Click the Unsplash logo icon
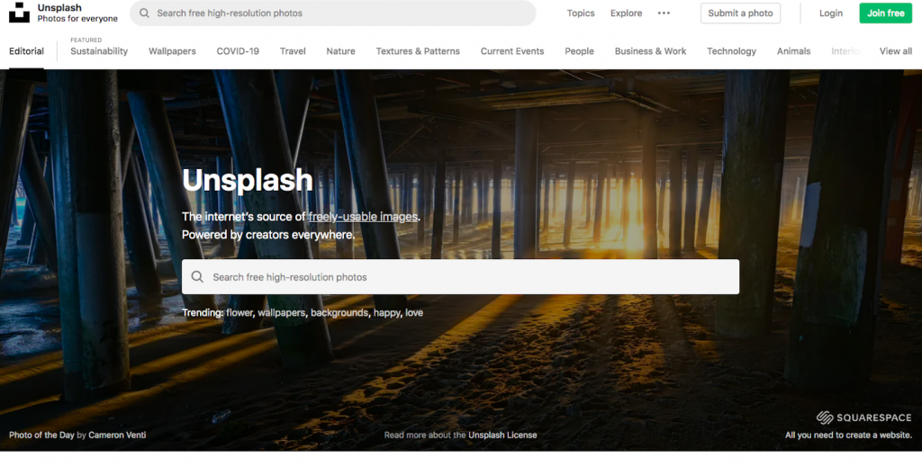Image resolution: width=922 pixels, height=466 pixels. click(x=19, y=13)
